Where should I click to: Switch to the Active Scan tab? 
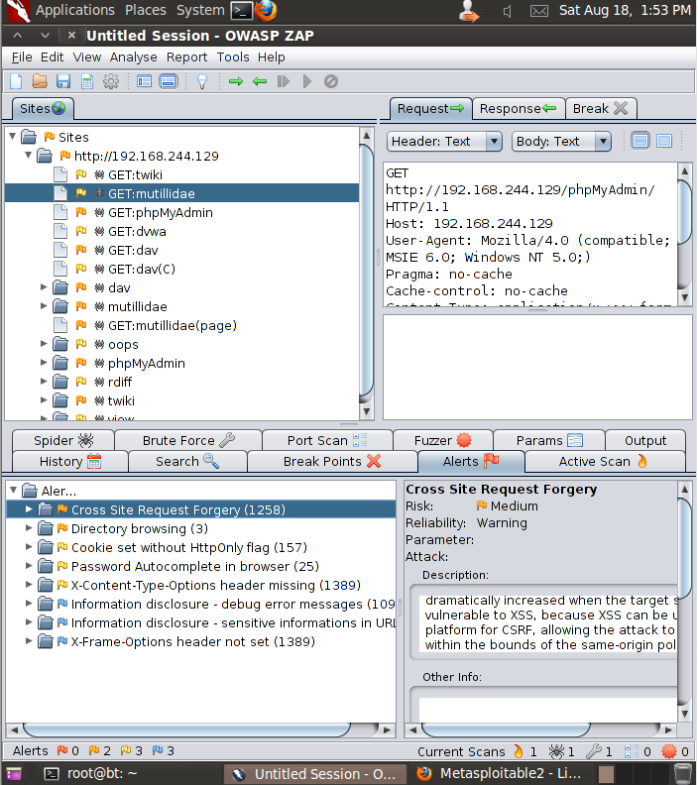click(x=604, y=461)
